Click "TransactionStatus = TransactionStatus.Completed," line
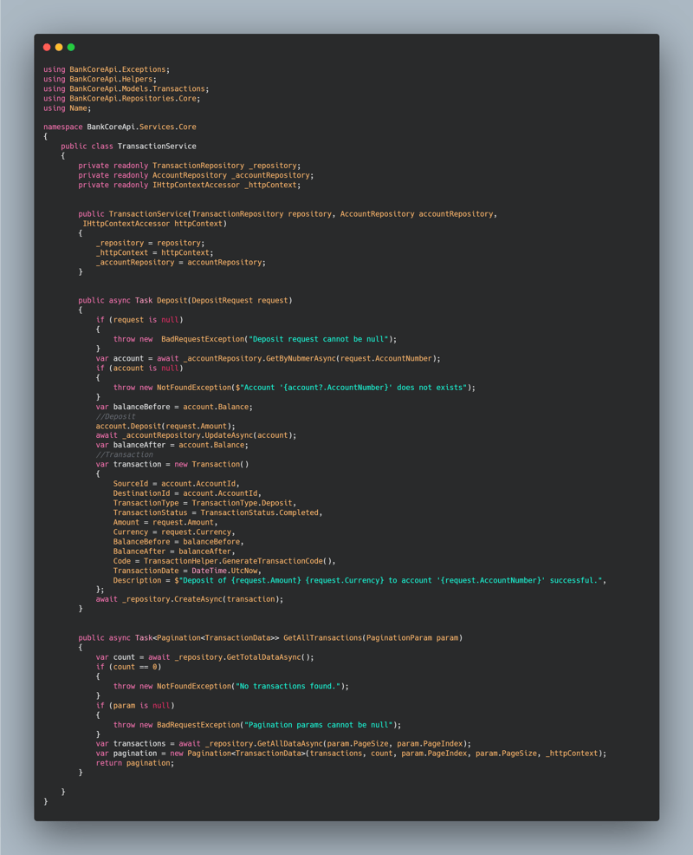 [218, 513]
